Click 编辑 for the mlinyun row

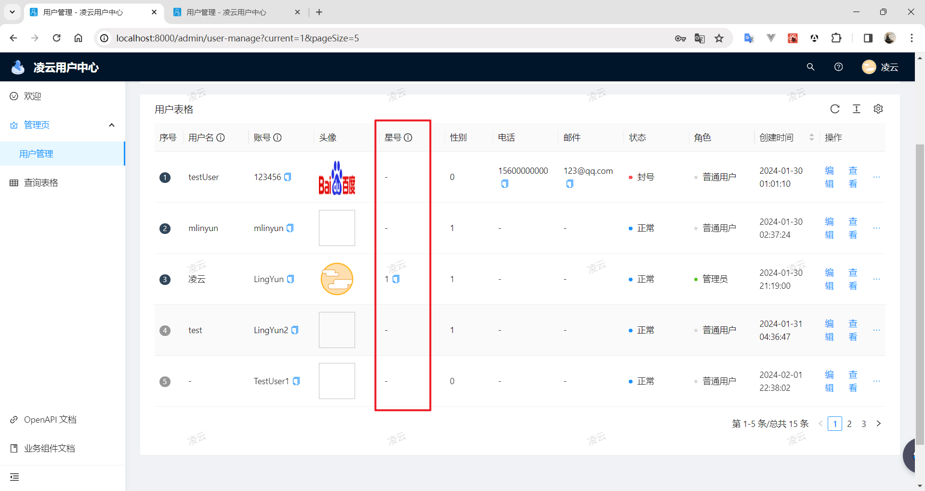point(829,228)
